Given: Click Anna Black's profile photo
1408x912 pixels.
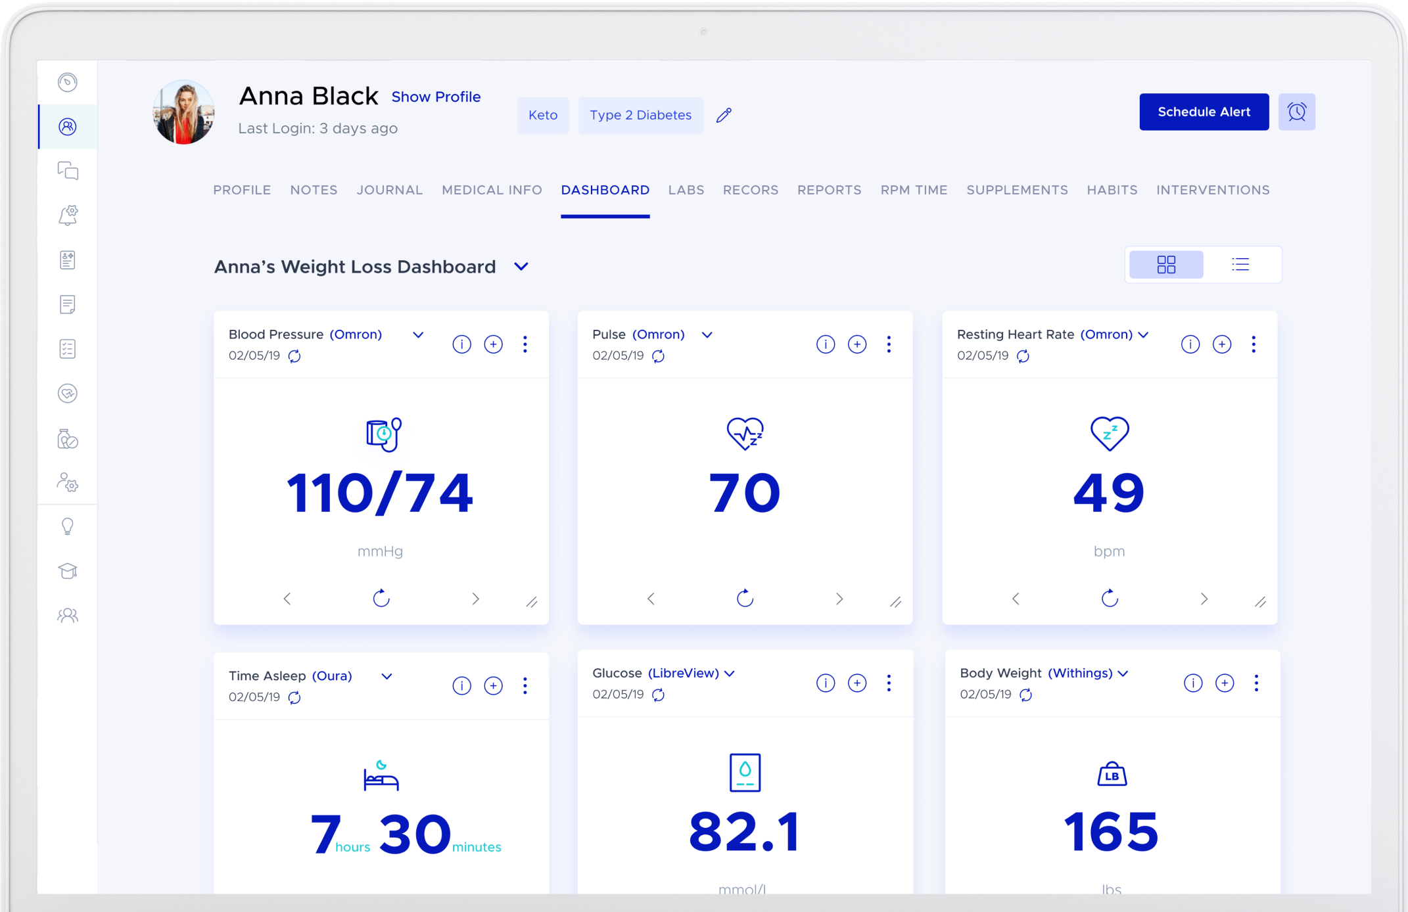Looking at the screenshot, I should [183, 112].
